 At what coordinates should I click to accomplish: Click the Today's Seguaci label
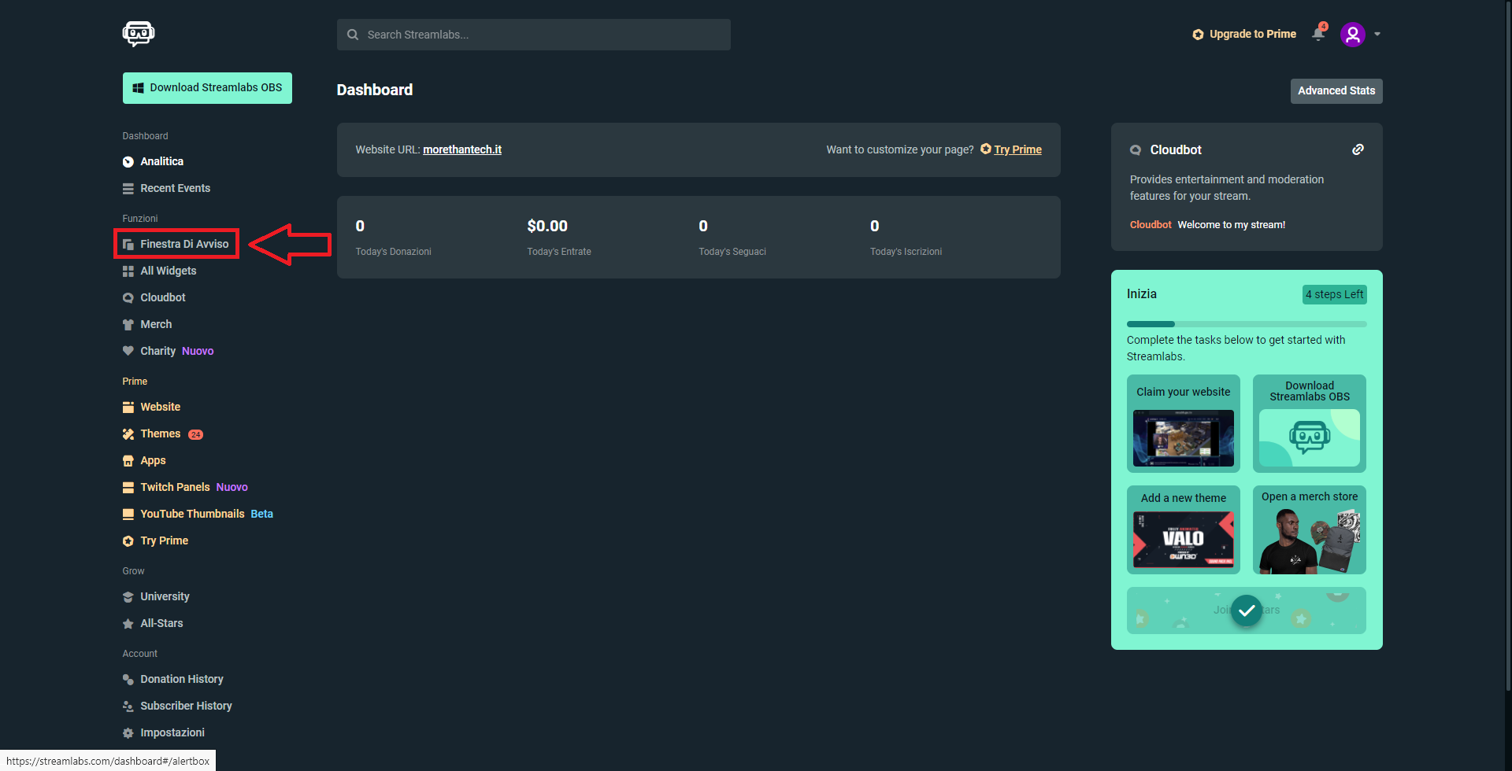pos(732,252)
